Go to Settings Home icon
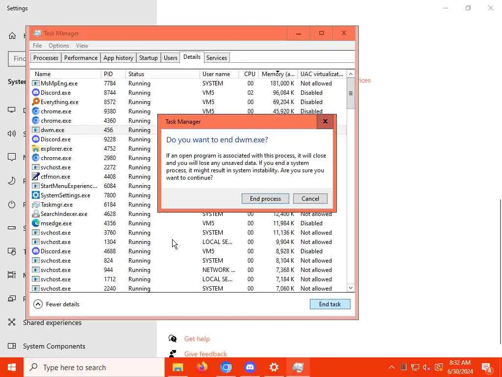 [12, 35]
